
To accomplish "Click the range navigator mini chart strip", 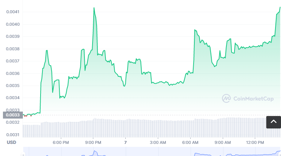I will click(x=151, y=151).
